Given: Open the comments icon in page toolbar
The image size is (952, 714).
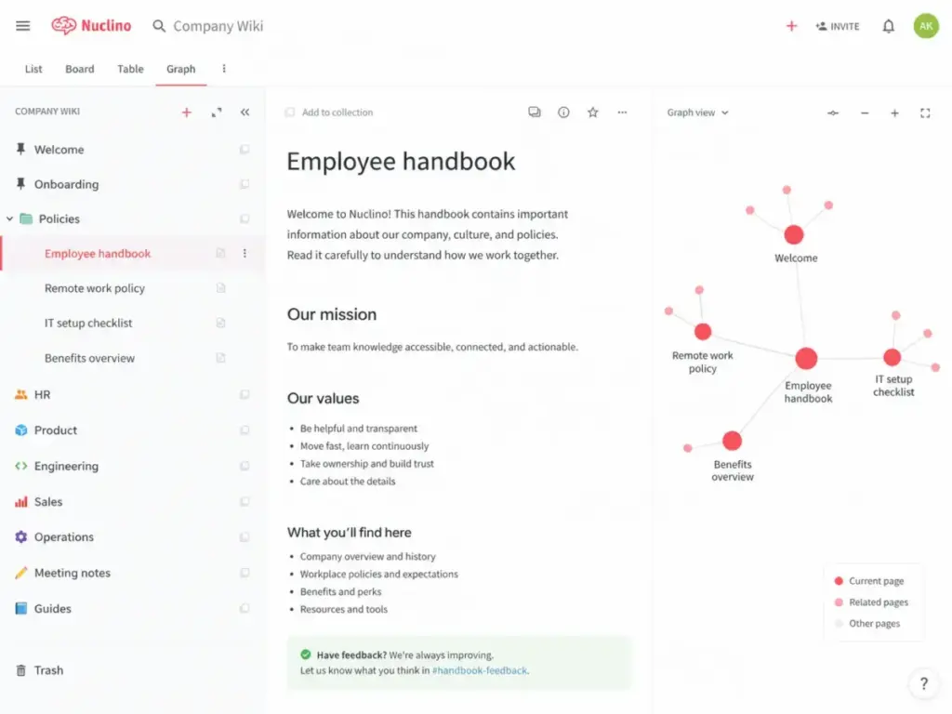Looking at the screenshot, I should click(535, 112).
